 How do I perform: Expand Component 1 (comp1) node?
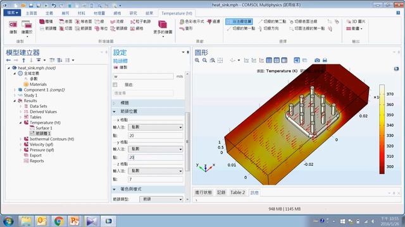[15, 90]
